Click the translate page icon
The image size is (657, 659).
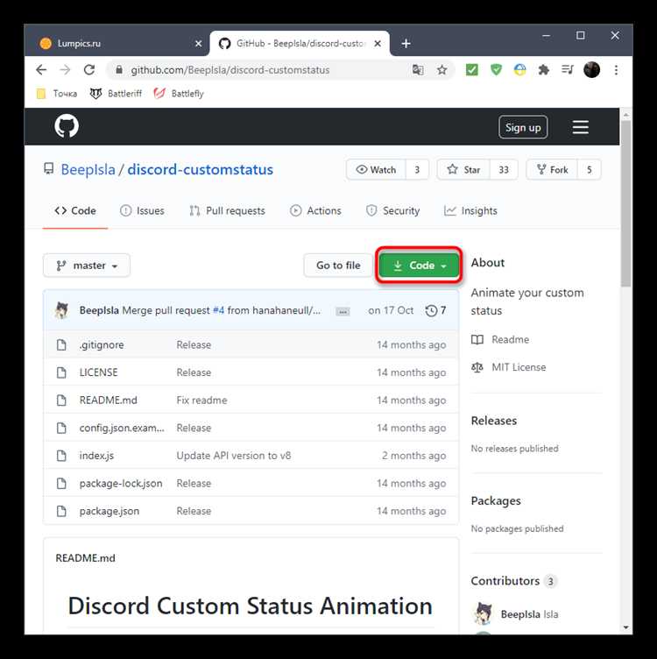point(418,70)
